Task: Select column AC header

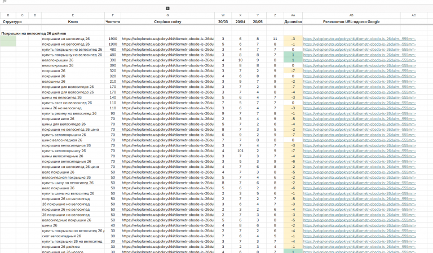Action: point(413,15)
